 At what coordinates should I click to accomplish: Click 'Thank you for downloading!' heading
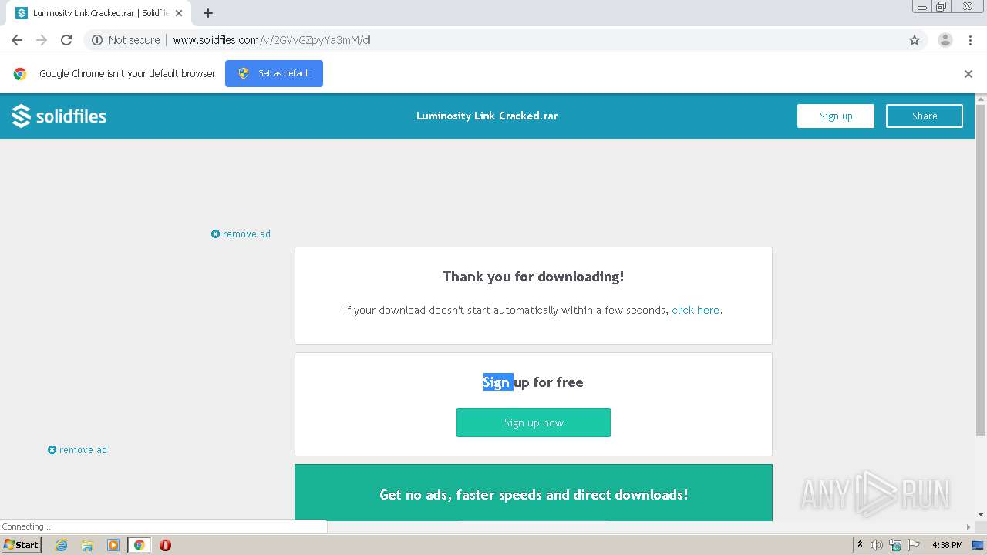point(533,277)
